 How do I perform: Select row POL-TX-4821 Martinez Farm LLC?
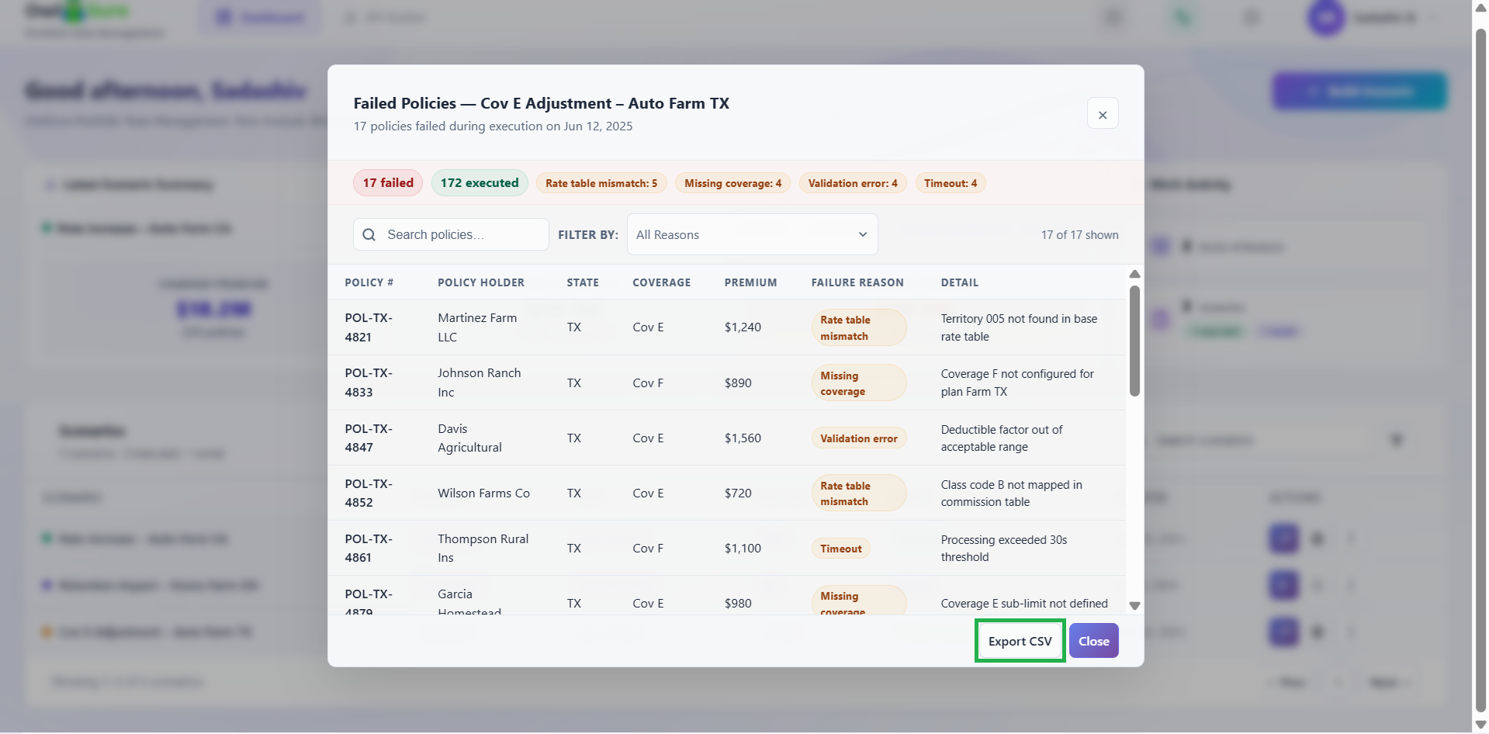click(727, 327)
